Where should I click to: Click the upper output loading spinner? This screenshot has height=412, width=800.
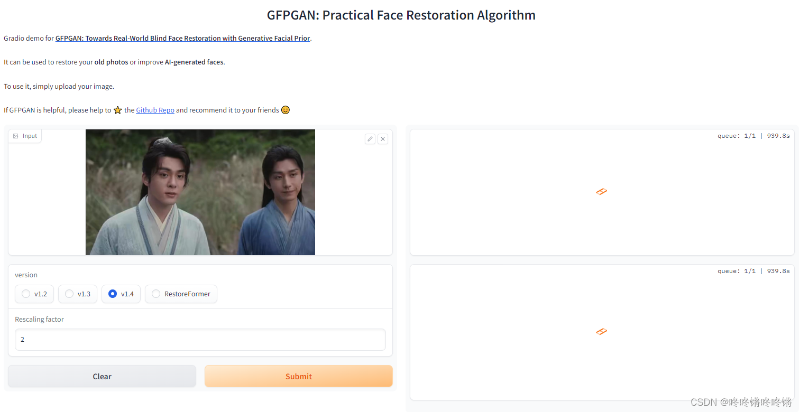tap(601, 191)
